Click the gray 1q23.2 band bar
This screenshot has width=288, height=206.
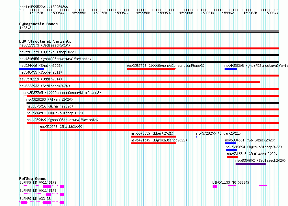point(149,31)
